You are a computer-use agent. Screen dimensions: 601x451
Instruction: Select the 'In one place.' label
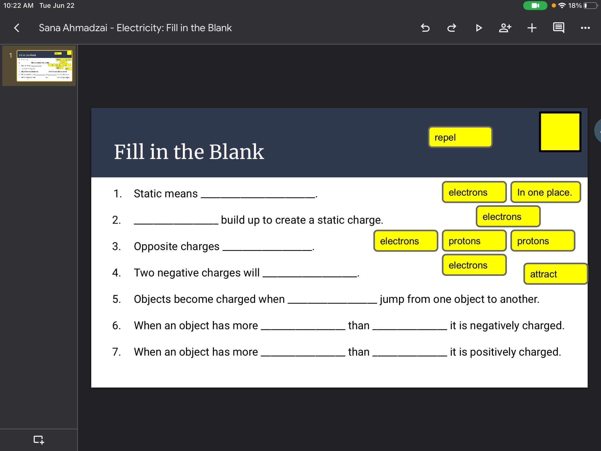[x=545, y=192]
